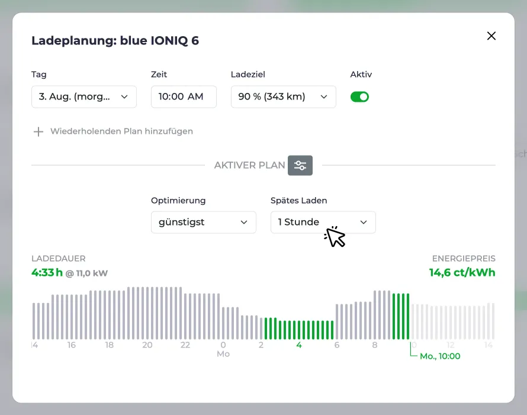Click the chart axis label 22

(x=185, y=345)
